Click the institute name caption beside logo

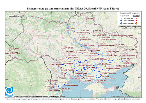(x=39, y=97)
